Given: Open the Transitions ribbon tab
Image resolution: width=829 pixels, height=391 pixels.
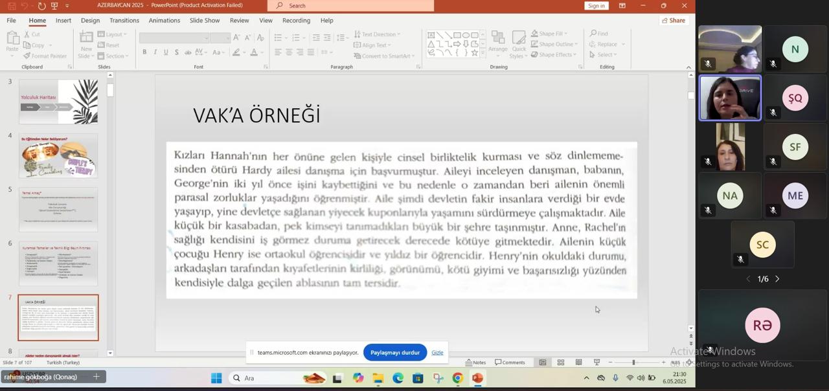Looking at the screenshot, I should 124,21.
